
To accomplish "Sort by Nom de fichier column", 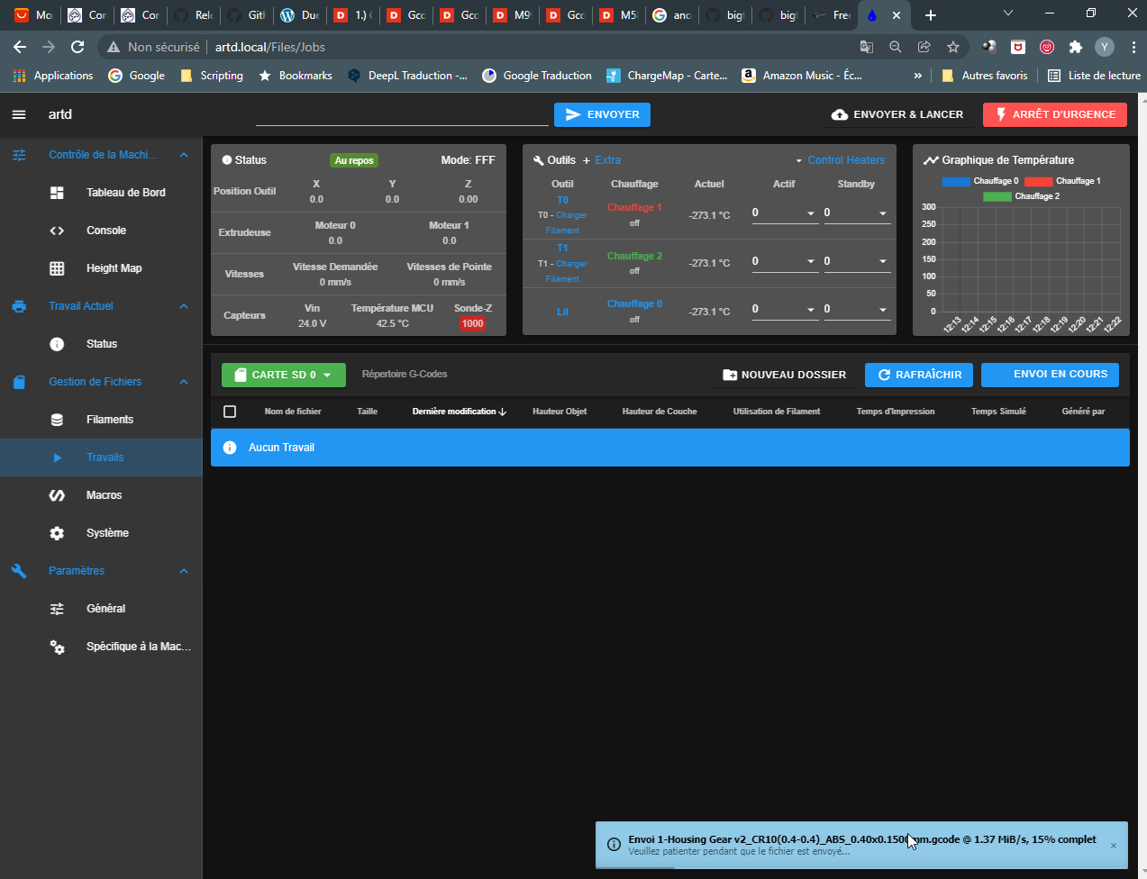I will (x=293, y=412).
